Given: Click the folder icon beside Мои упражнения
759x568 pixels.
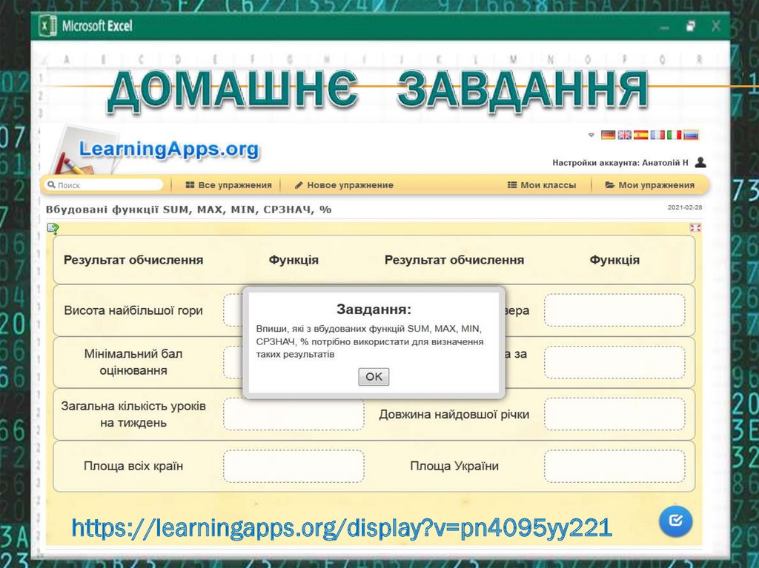Looking at the screenshot, I should click(x=610, y=185).
